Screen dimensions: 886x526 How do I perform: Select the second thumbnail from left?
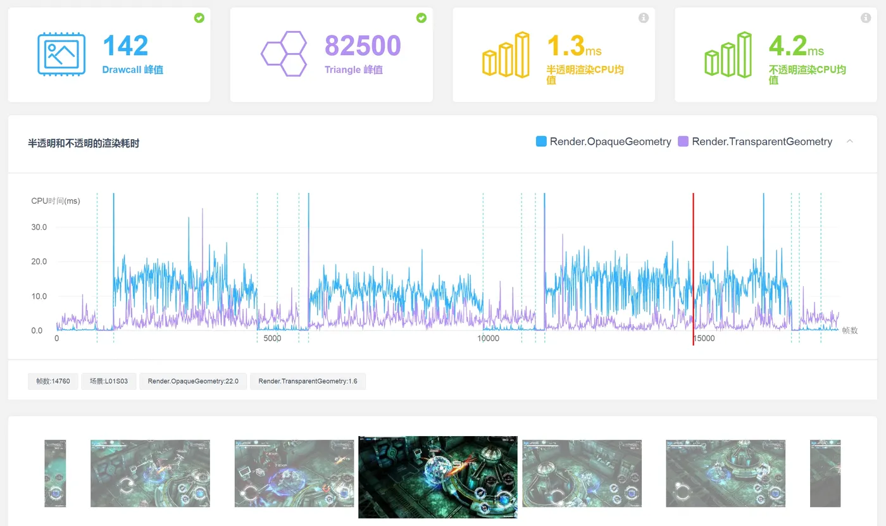150,473
